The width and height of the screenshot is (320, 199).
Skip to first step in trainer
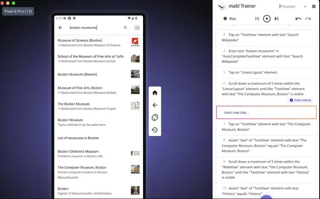pyautogui.click(x=257, y=18)
